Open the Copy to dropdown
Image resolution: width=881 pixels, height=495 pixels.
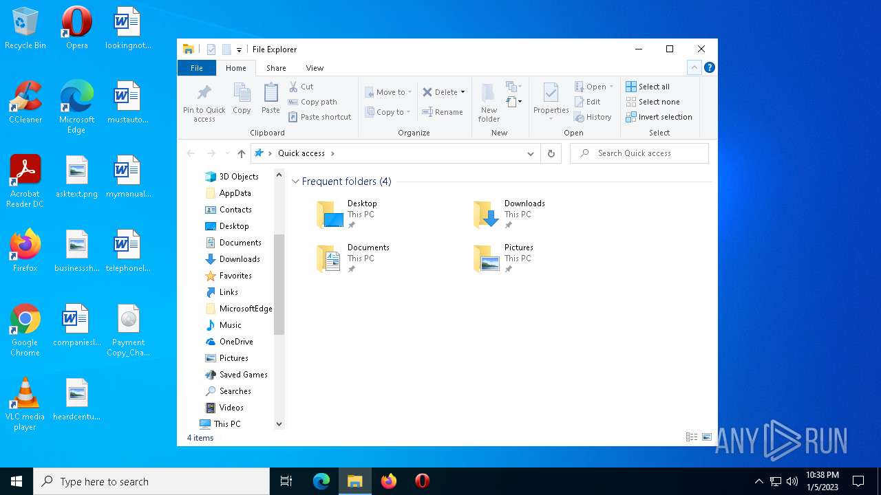[388, 112]
